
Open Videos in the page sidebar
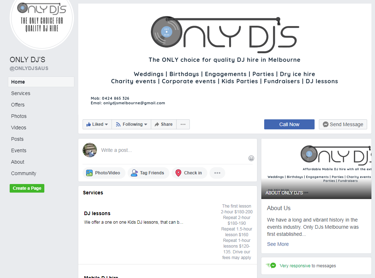click(x=19, y=128)
